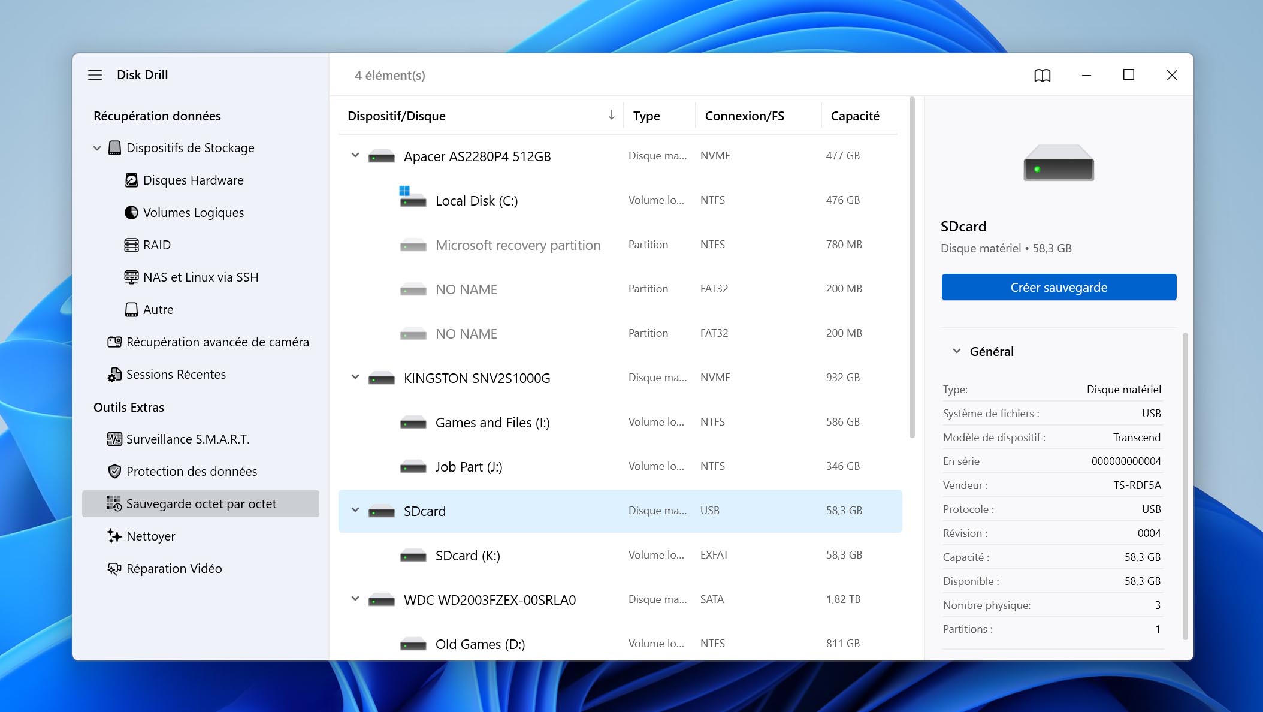Image resolution: width=1263 pixels, height=712 pixels.
Task: Collapse the Général details section
Action: point(957,351)
